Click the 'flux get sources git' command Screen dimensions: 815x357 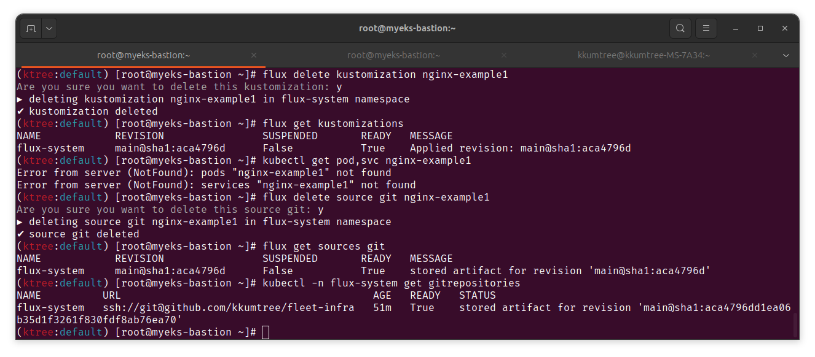pyautogui.click(x=323, y=247)
